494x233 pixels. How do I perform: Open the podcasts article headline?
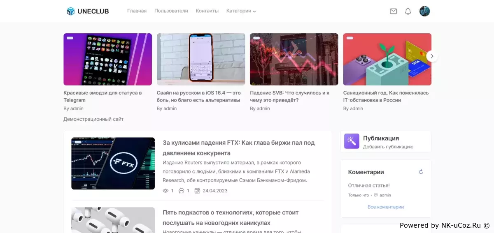pyautogui.click(x=231, y=218)
